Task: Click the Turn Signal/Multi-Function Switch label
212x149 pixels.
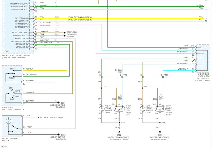Action: click(x=13, y=109)
